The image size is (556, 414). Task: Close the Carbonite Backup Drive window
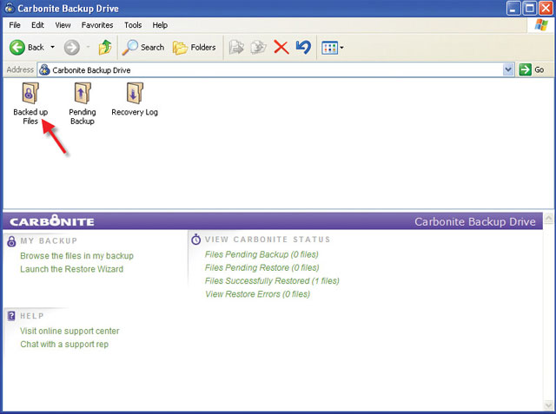[546, 8]
